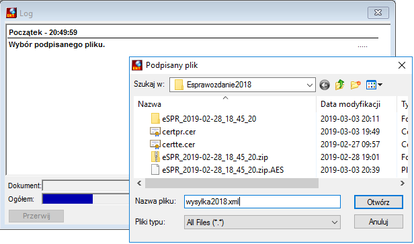This screenshot has width=414, height=244.
Task: Select folder name eSPR_2019-02-28_18_45_20
Action: (x=209, y=119)
